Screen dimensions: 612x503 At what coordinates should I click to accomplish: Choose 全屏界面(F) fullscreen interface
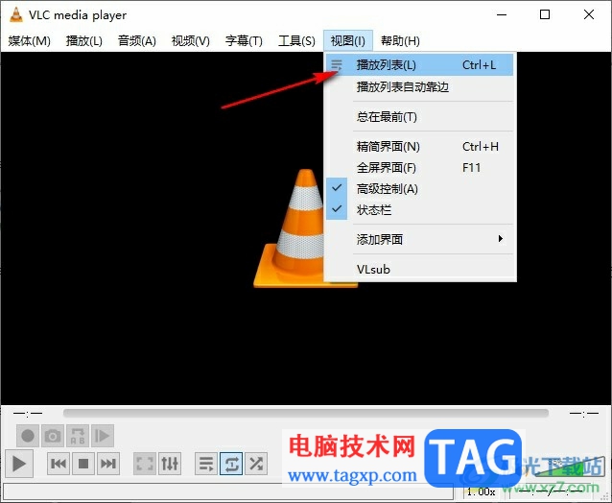coord(419,168)
